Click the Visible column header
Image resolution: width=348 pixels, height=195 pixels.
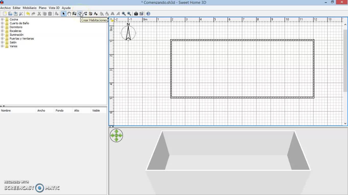click(96, 111)
